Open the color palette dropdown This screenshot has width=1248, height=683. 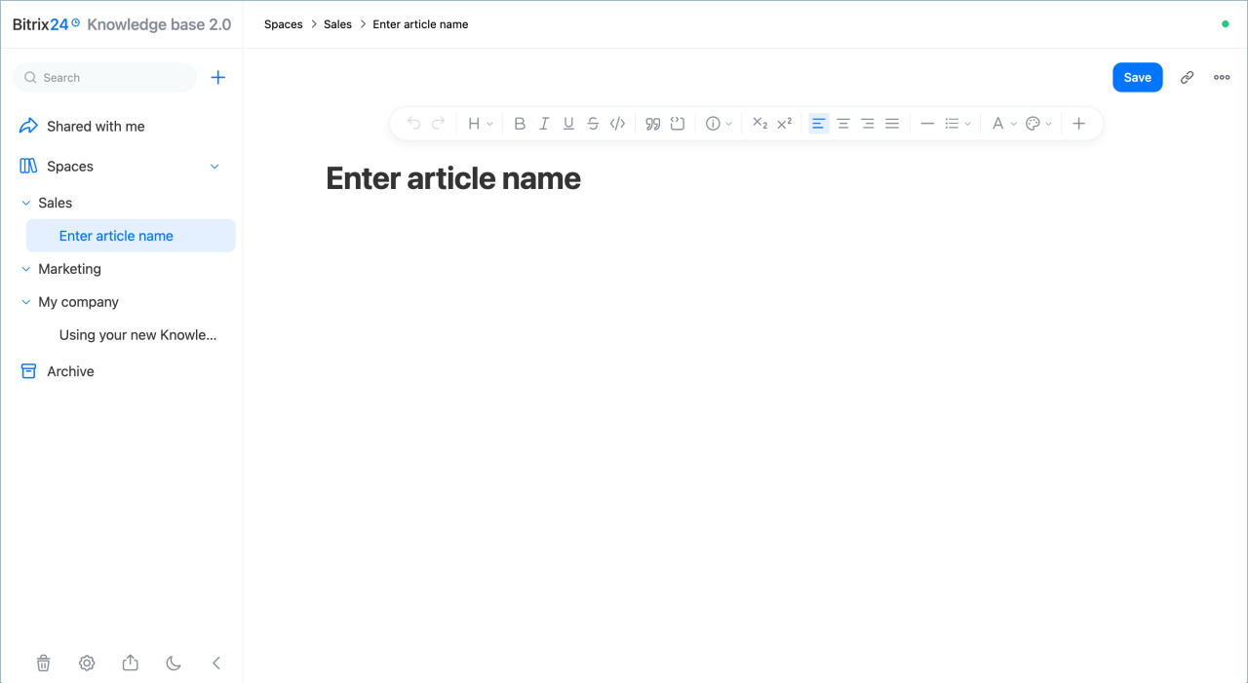(1038, 124)
